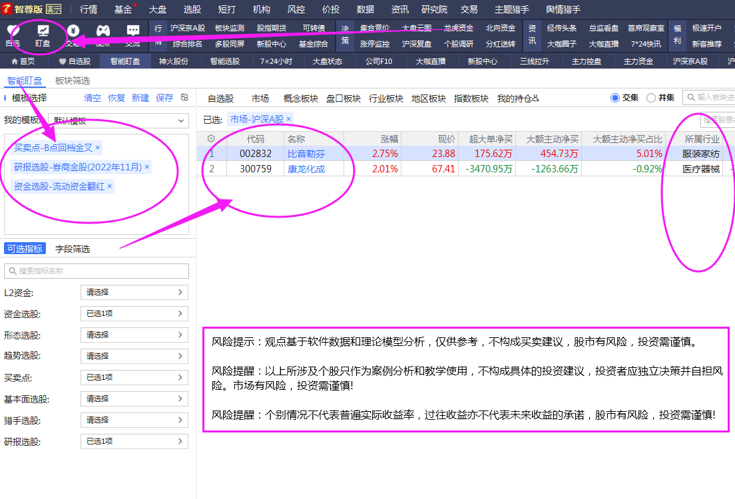The width and height of the screenshot is (735, 499).
Task: Select the 可选指标 tab
Action: (x=25, y=249)
